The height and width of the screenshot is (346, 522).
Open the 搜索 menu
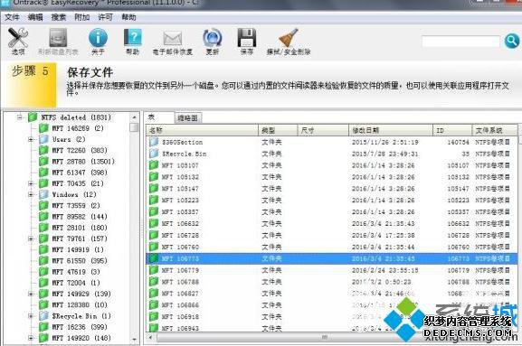coord(59,17)
